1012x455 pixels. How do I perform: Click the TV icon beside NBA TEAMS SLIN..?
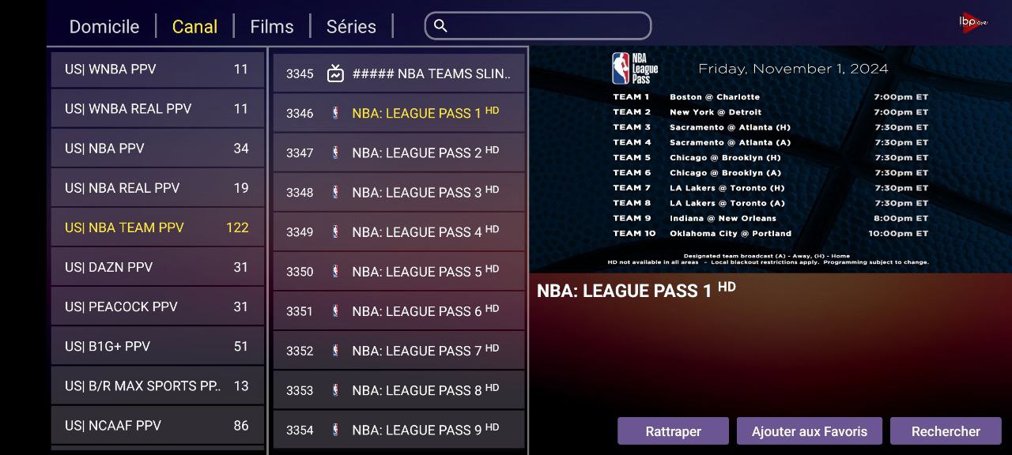point(335,73)
